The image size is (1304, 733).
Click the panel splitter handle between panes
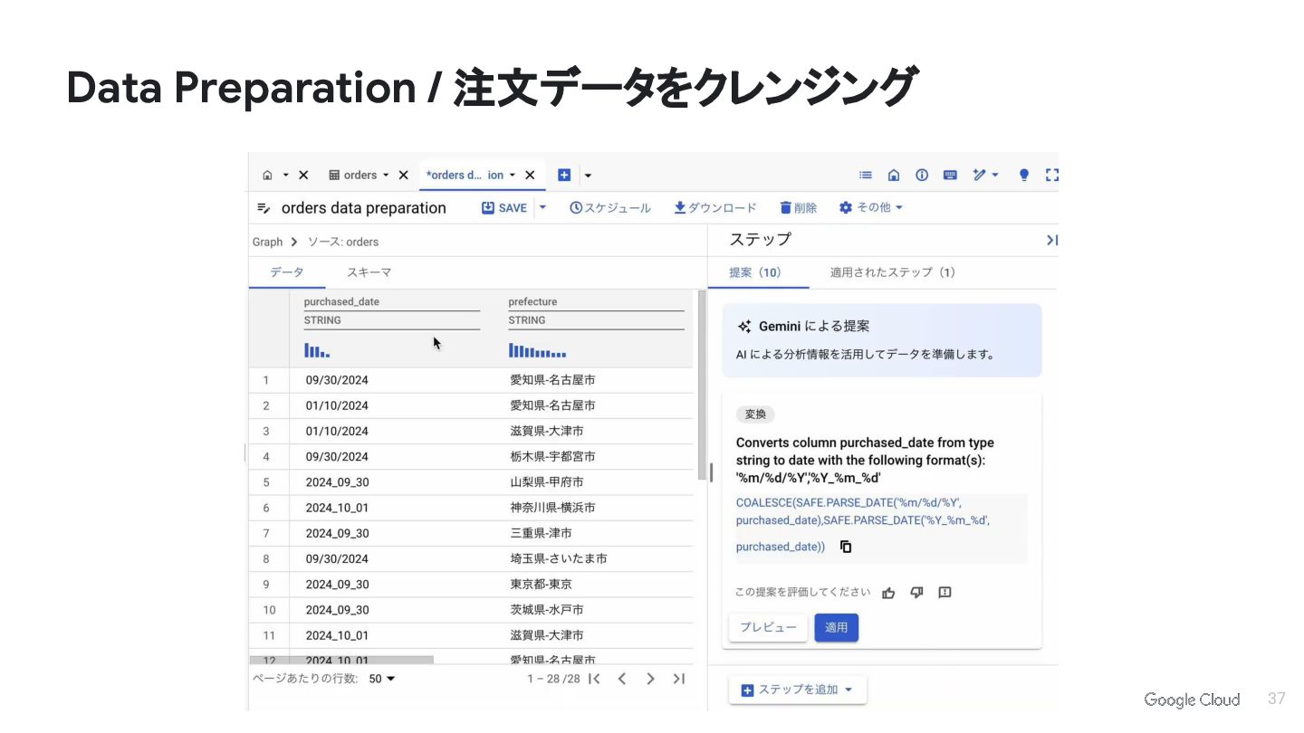(x=711, y=472)
